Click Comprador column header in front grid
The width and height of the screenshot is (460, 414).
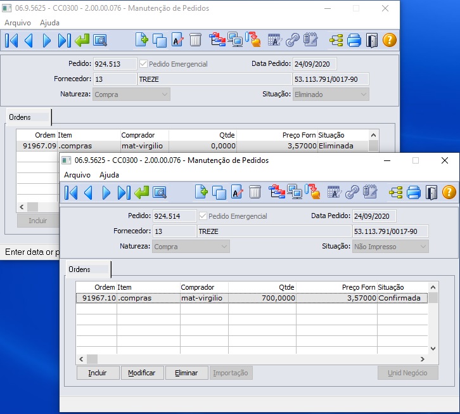tap(204, 287)
